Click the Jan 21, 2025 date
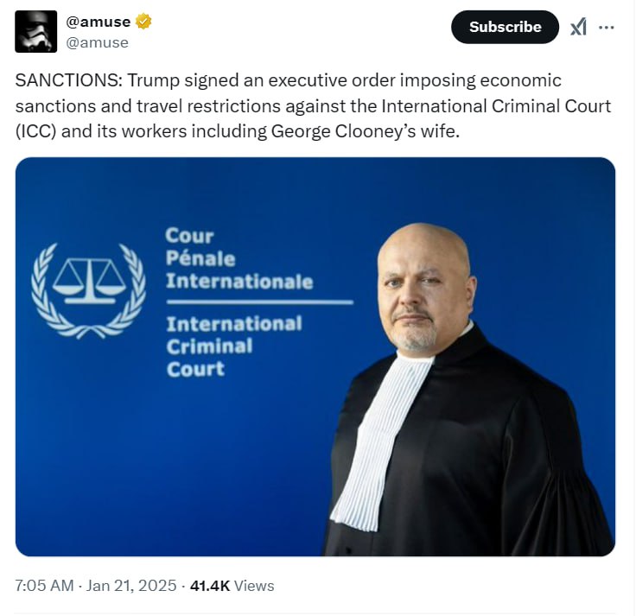This screenshot has width=636, height=616. 131,586
